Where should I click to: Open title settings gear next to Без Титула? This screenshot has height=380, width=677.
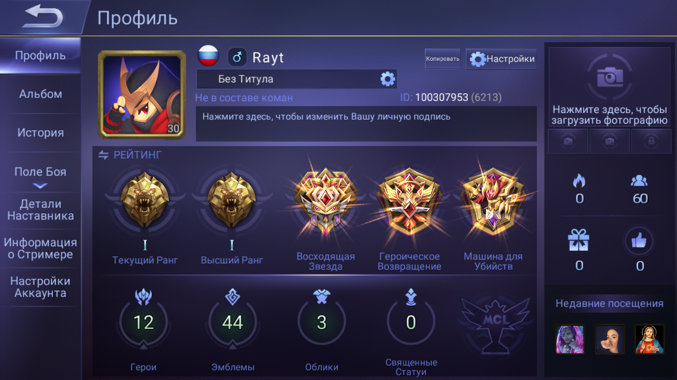pos(388,79)
